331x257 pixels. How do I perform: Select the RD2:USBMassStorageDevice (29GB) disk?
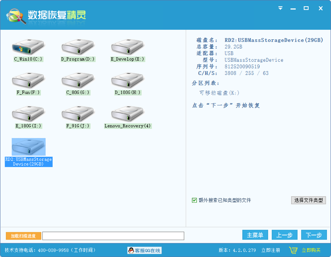[29, 147]
